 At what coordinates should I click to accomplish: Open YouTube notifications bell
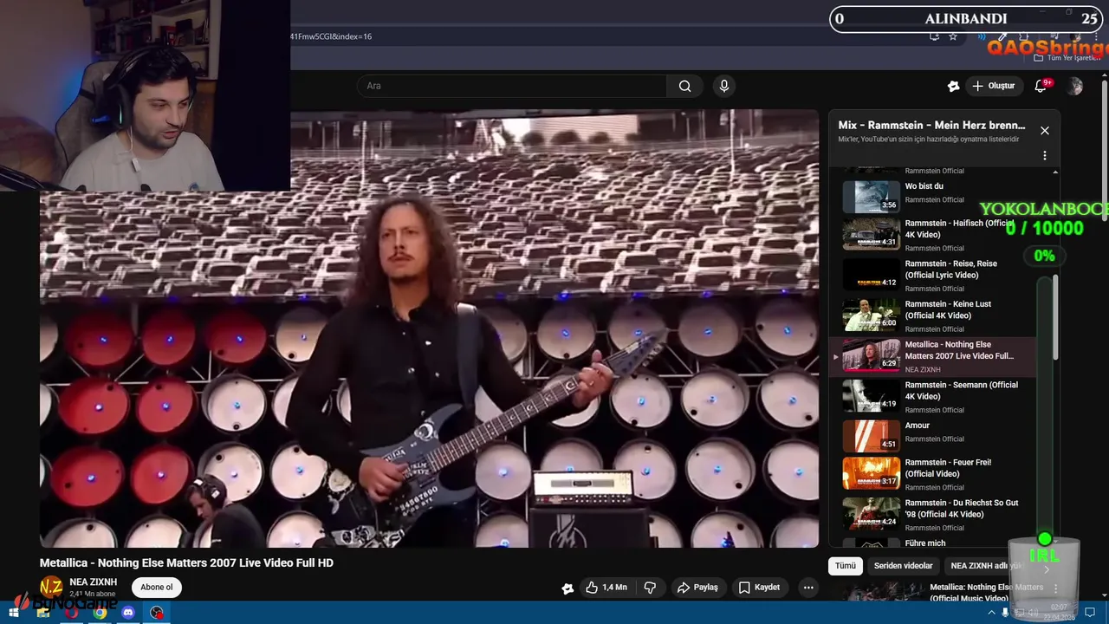click(1041, 86)
